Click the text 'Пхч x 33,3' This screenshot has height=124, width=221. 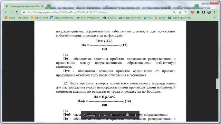[x=104, y=41]
